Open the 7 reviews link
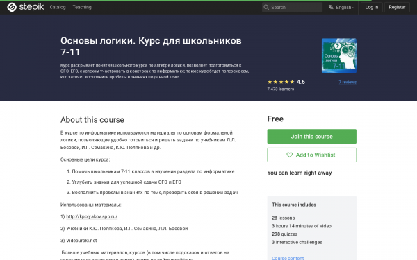 [x=347, y=82]
